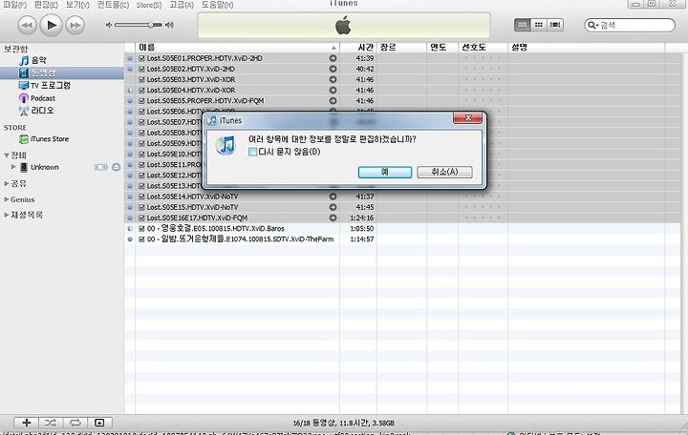
Task: Click the 검색 search field
Action: [x=630, y=25]
